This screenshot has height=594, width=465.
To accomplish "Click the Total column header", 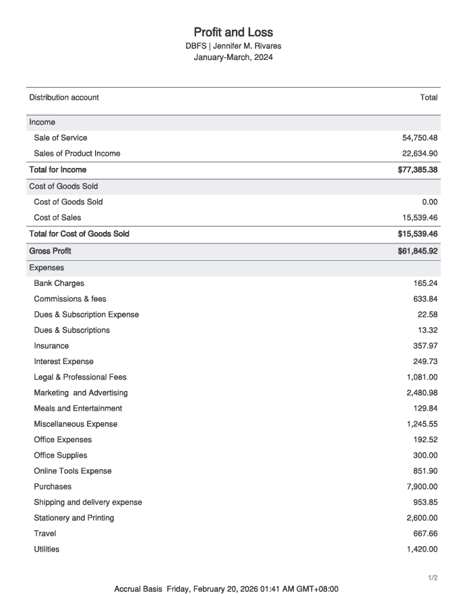I will (429, 97).
